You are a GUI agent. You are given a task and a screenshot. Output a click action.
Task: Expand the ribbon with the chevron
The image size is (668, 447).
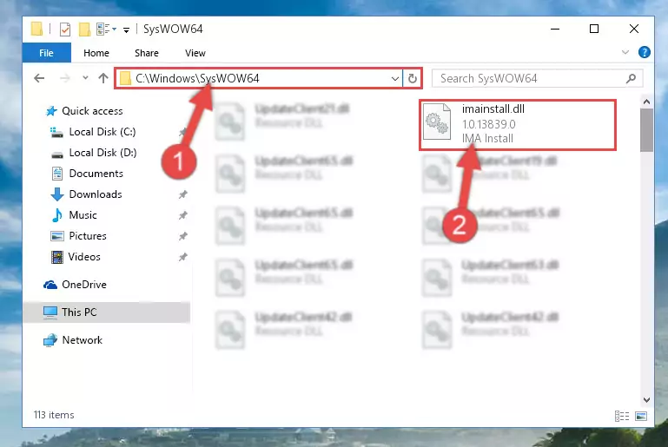tap(625, 52)
